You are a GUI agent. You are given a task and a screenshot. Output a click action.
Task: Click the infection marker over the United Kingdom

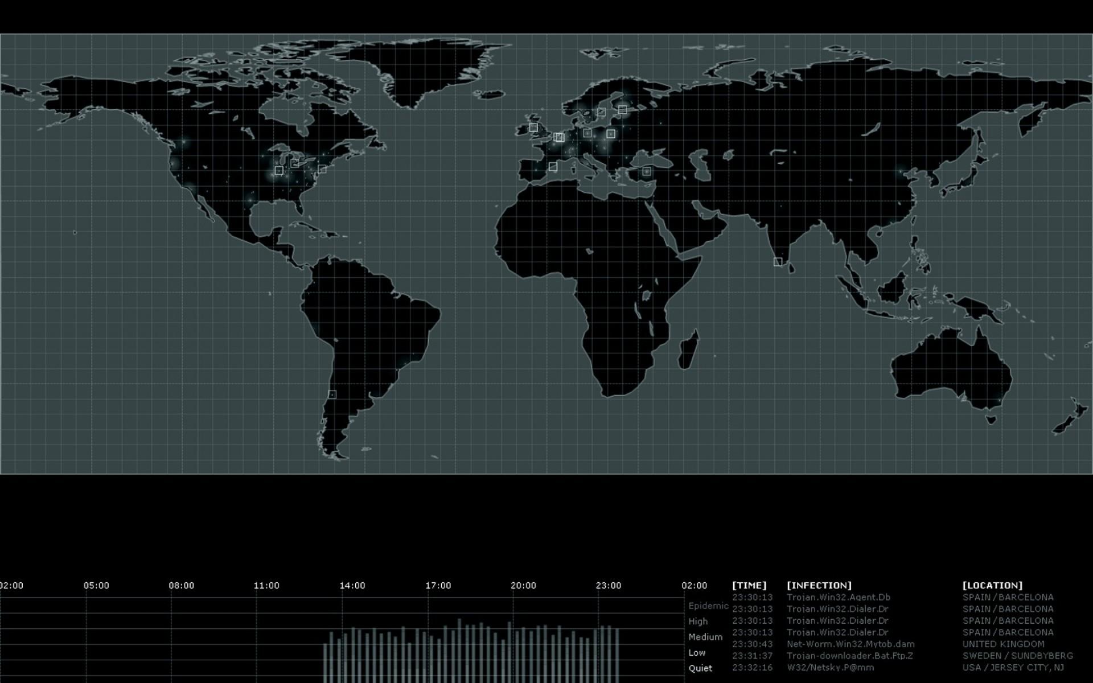[x=533, y=127]
